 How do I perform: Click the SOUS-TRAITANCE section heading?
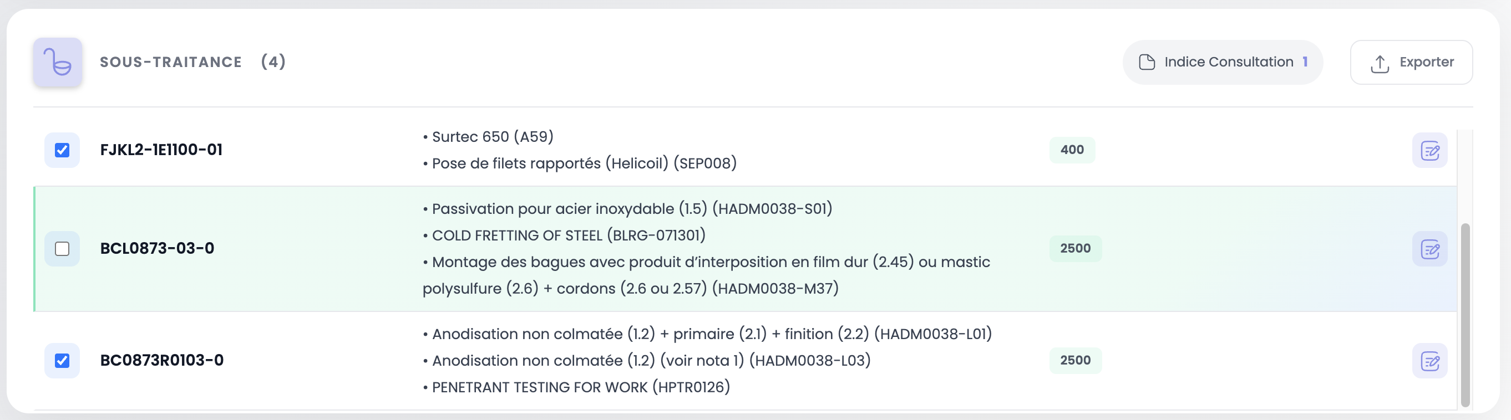(x=171, y=62)
